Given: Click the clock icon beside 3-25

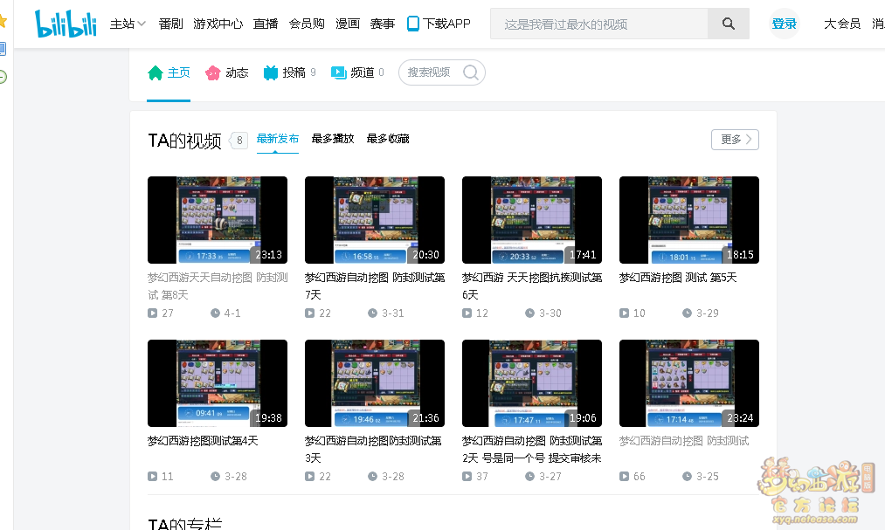Looking at the screenshot, I should (687, 477).
